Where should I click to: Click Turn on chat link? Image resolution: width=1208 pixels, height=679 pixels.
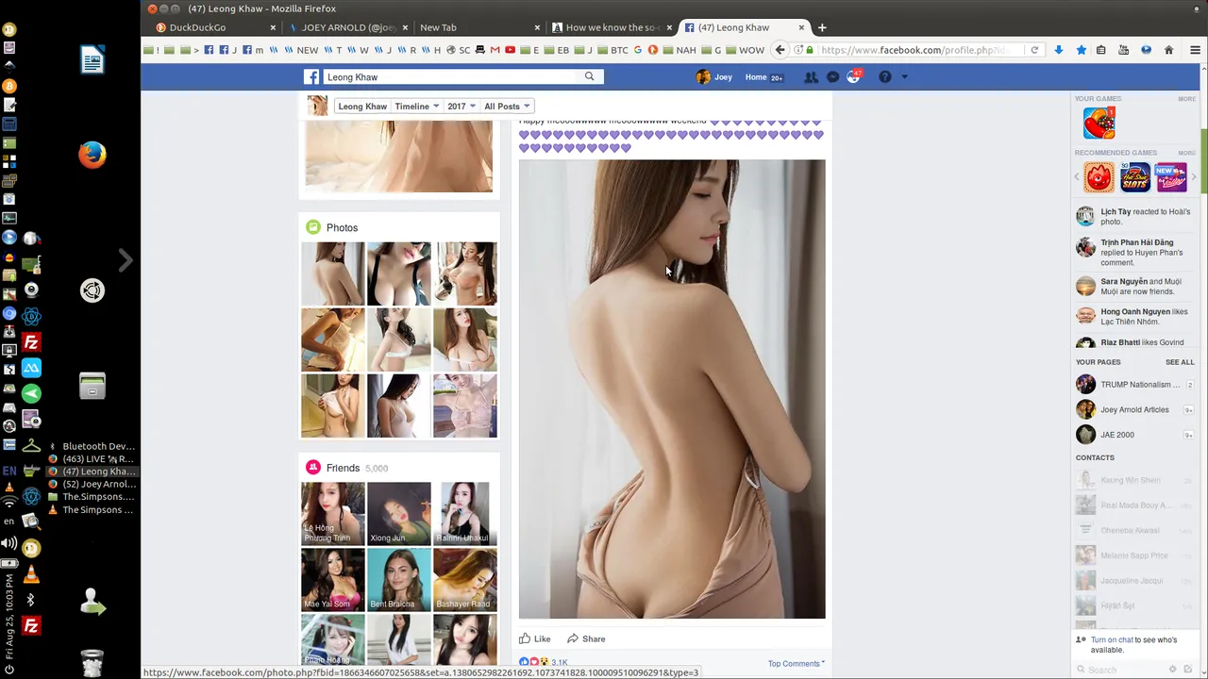1112,639
